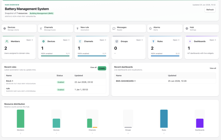Click the blue Rules bar in distribution chart

(x=164, y=119)
